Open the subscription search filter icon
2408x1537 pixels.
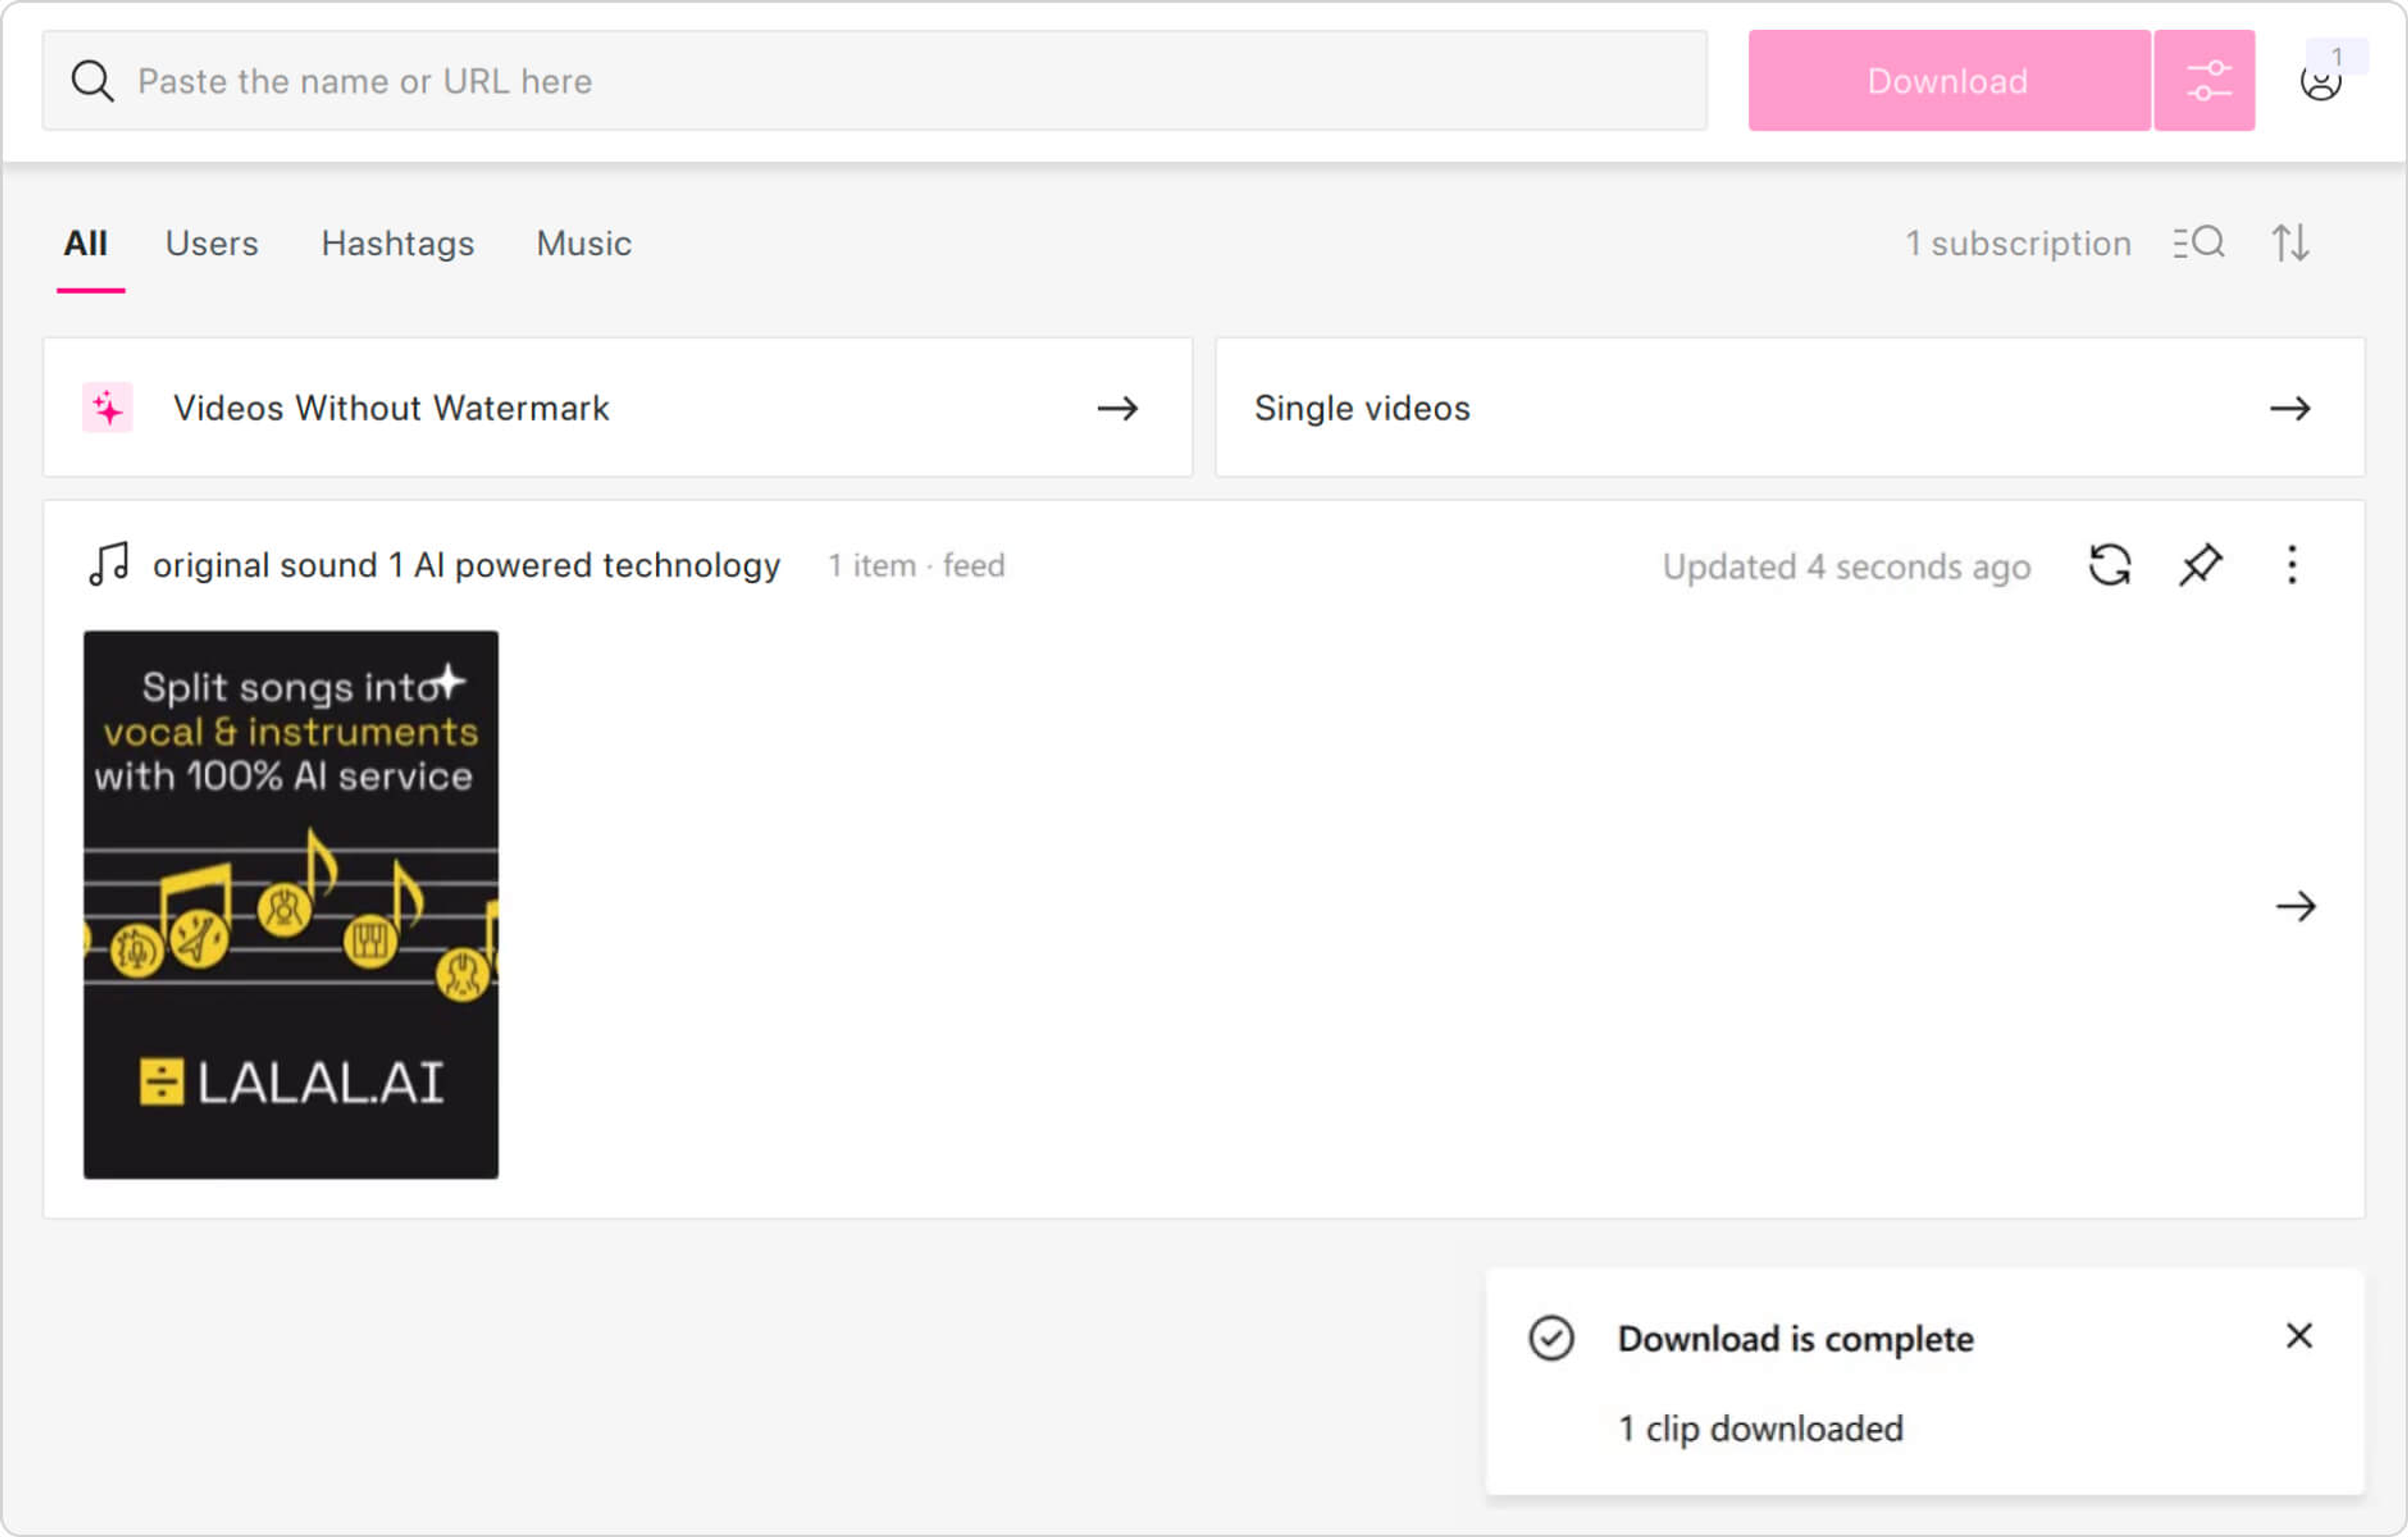(2198, 243)
